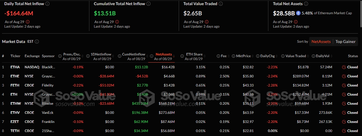Select the Top Gainer sort-by tab
Image resolution: width=362 pixels, height=136 pixels.
tap(345, 42)
